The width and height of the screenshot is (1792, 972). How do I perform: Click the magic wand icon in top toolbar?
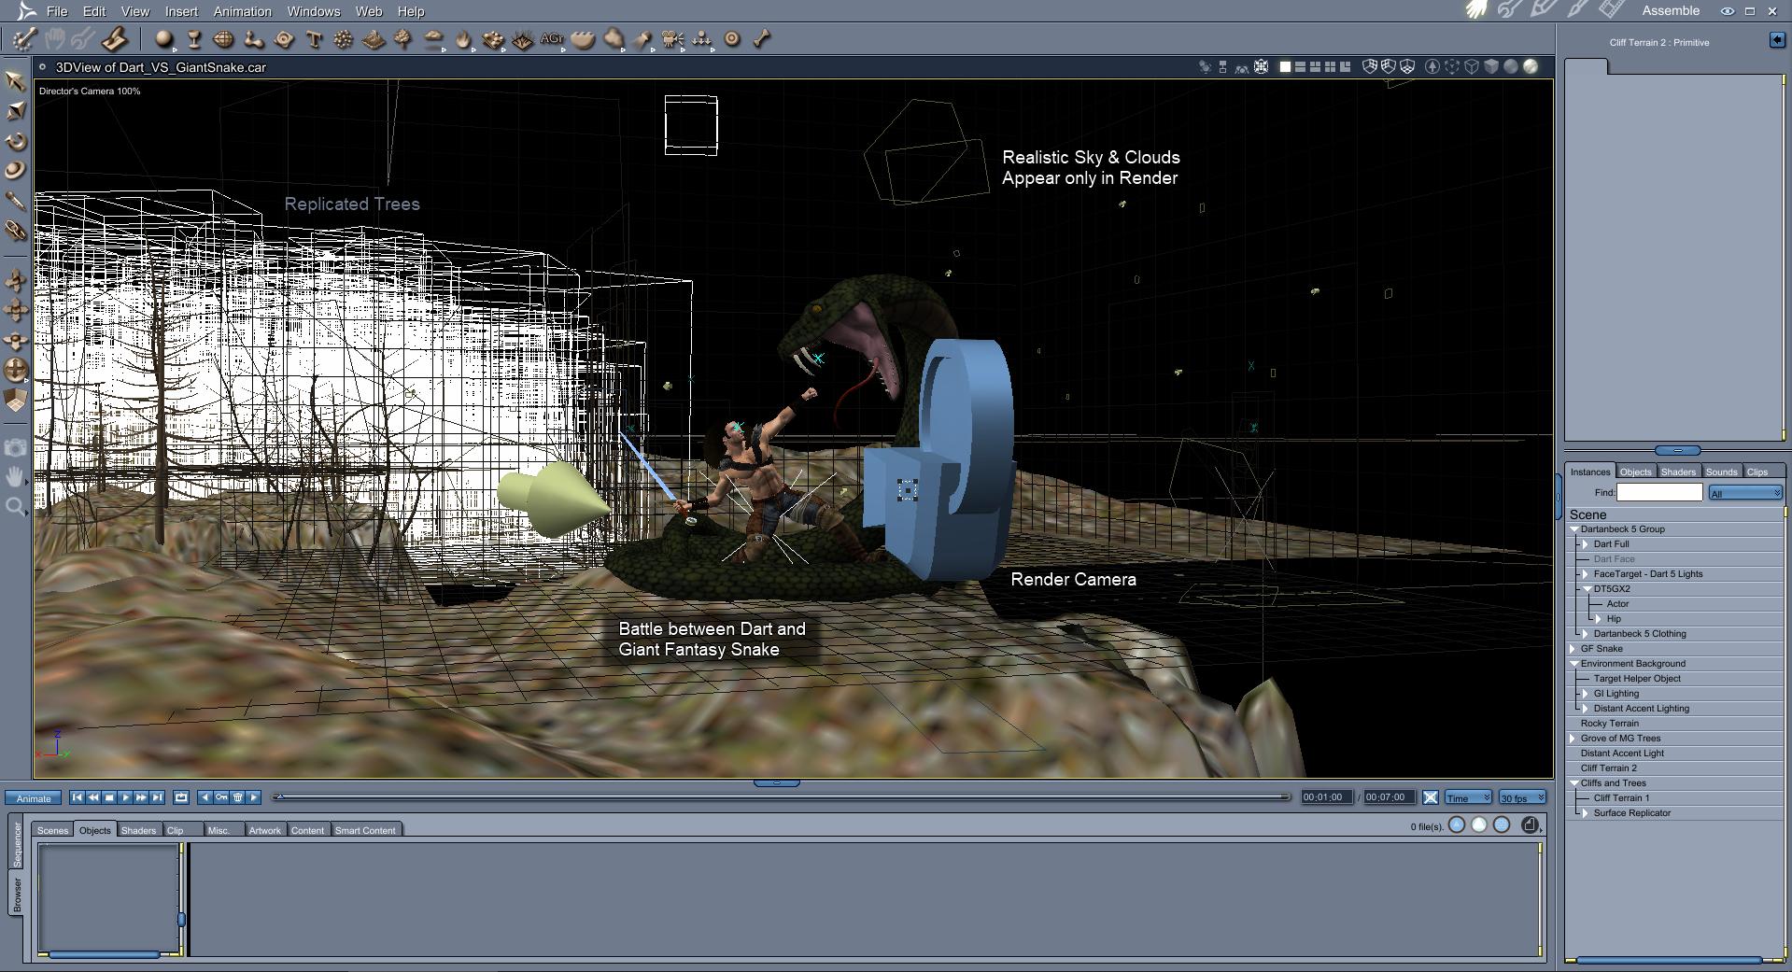(24, 39)
